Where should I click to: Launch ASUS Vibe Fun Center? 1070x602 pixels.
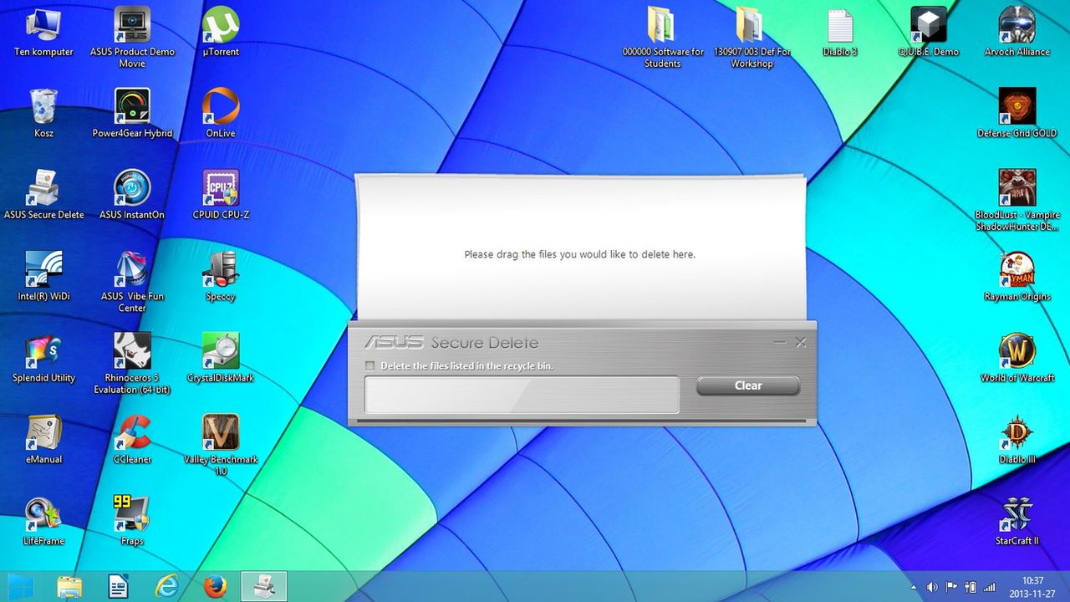[x=132, y=282]
